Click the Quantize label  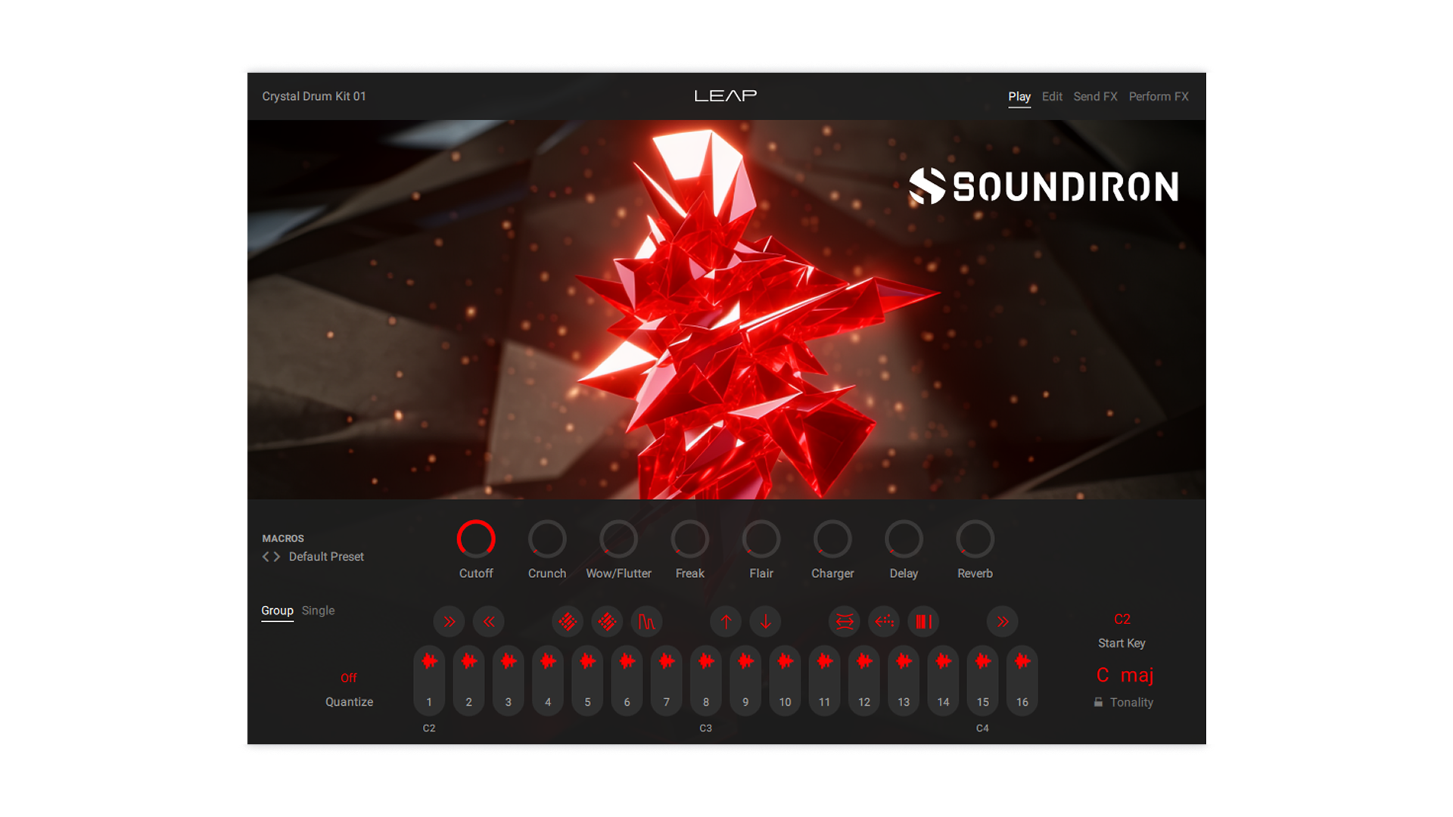(x=349, y=702)
